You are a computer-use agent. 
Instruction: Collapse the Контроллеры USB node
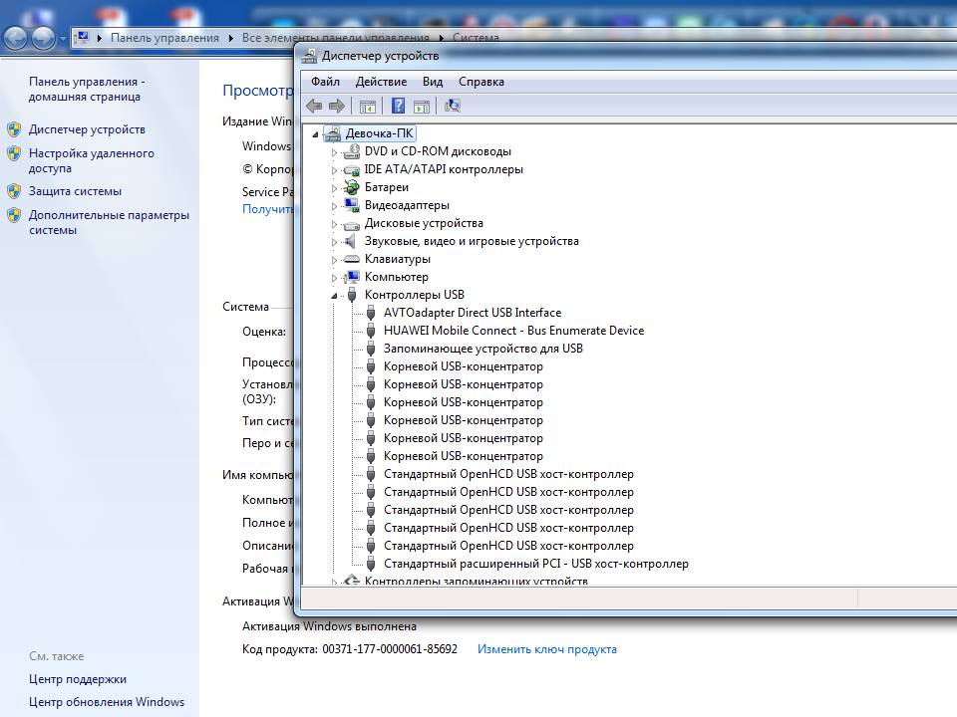[335, 296]
